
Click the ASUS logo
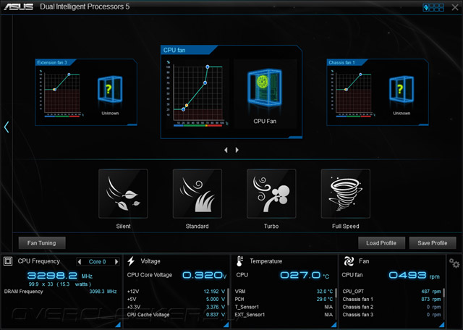18,7
